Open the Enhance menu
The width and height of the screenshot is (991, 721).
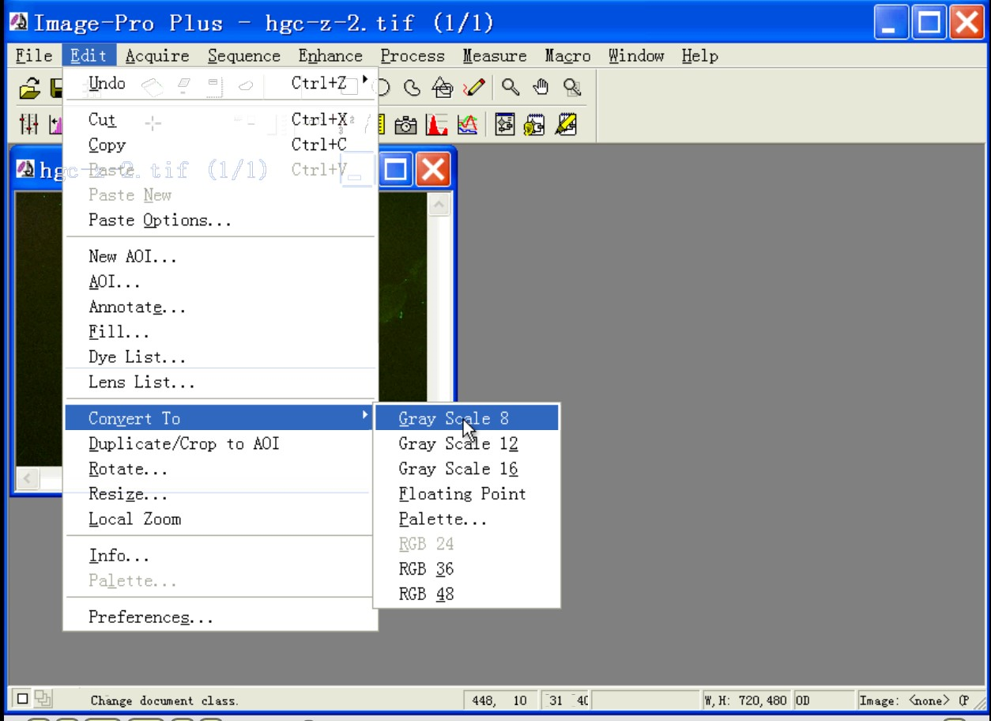330,55
